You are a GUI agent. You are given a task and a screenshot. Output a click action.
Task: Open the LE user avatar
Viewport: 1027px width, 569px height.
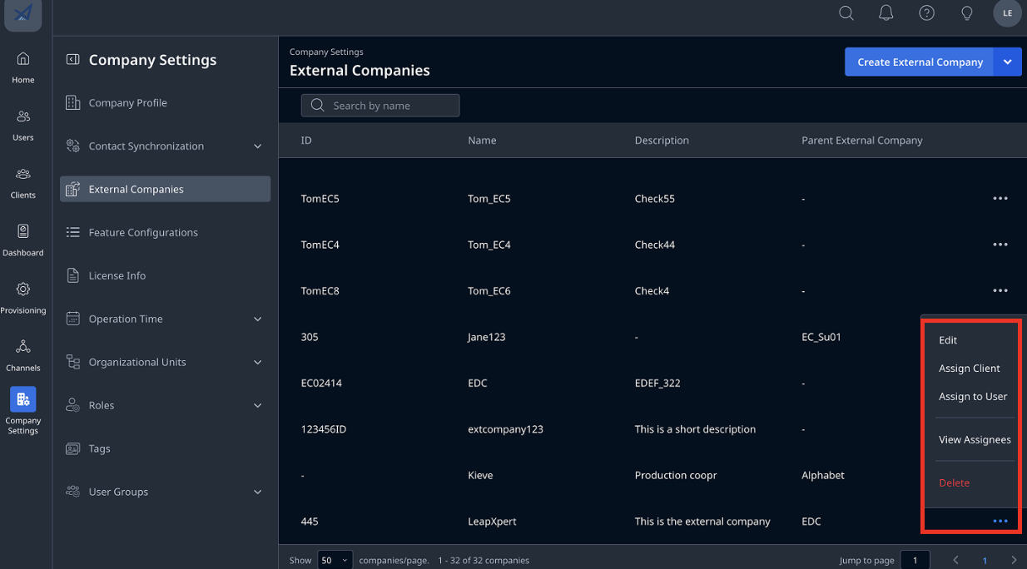[1008, 13]
